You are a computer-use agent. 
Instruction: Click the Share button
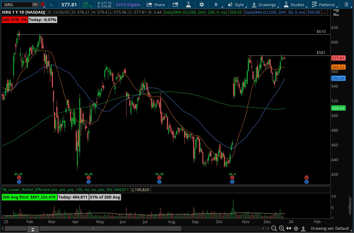click(x=156, y=5)
